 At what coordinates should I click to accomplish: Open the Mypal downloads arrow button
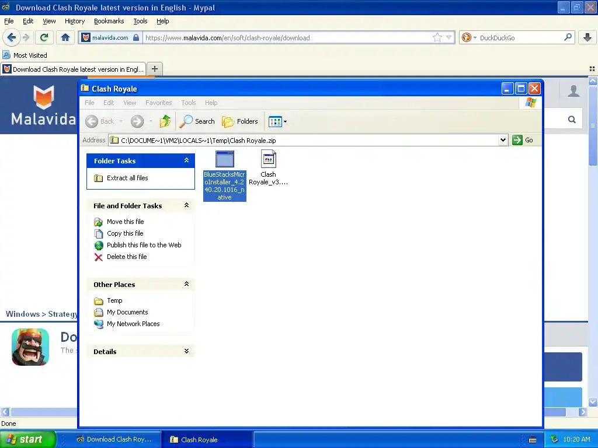click(587, 37)
